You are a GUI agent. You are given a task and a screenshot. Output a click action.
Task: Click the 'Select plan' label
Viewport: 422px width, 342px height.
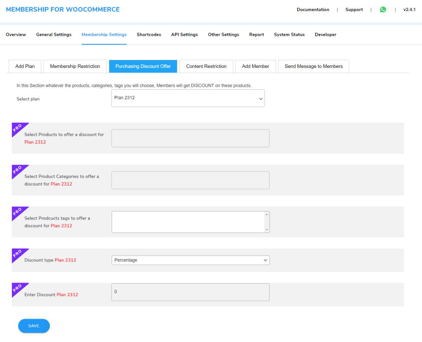(28, 99)
